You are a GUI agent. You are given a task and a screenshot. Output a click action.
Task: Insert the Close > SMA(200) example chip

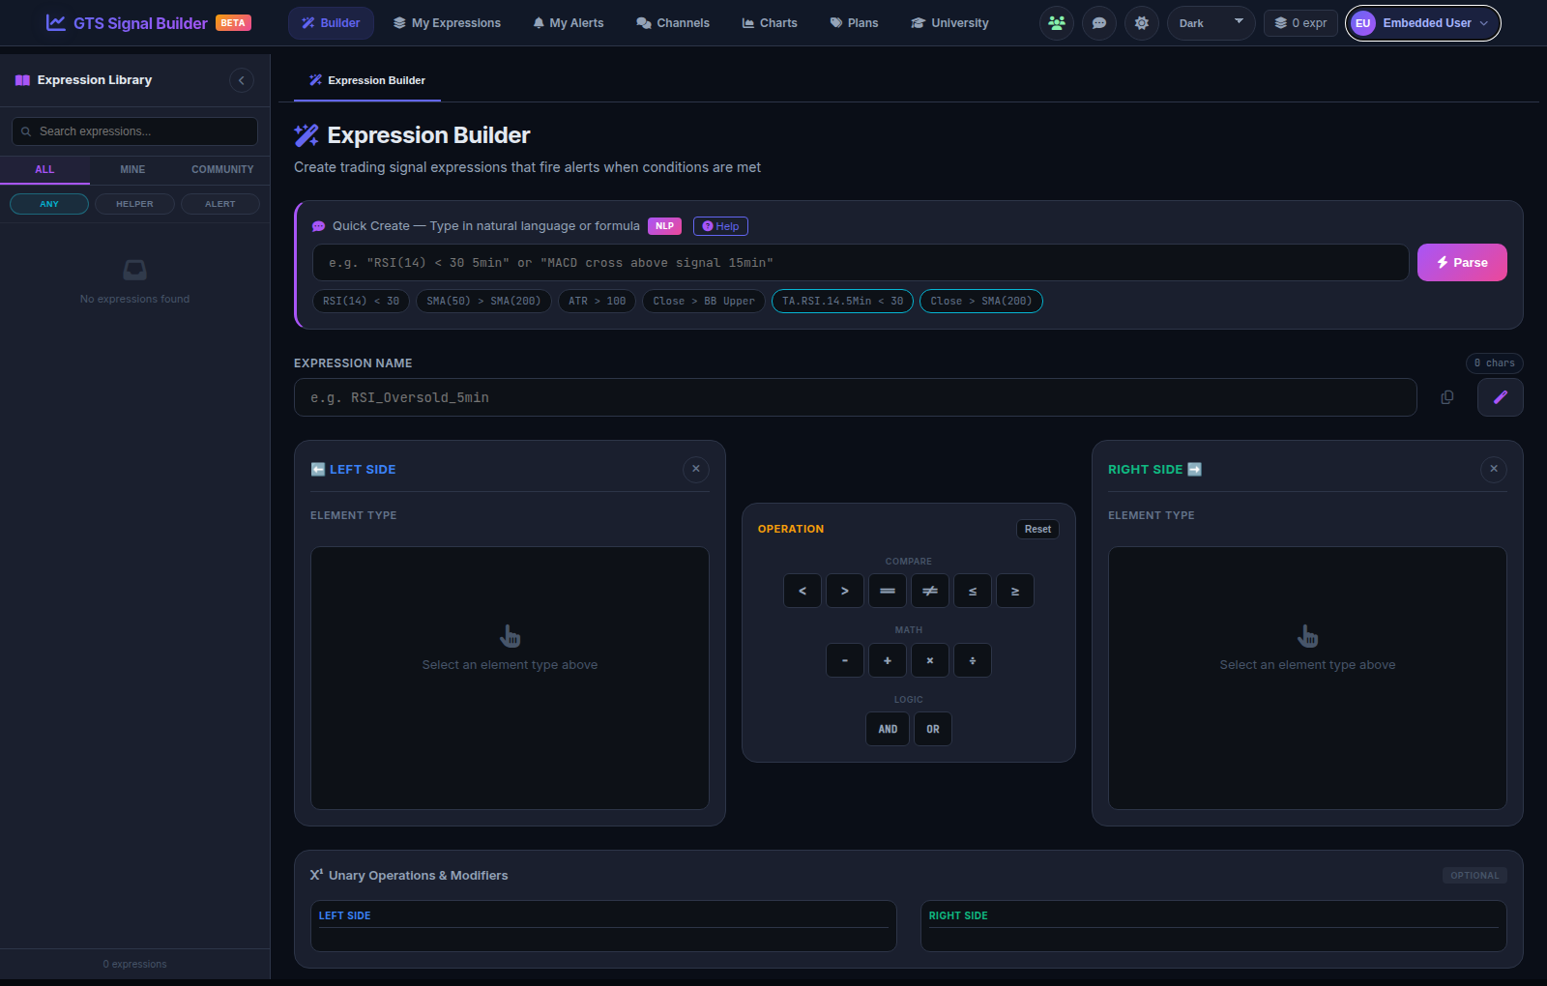tap(980, 302)
